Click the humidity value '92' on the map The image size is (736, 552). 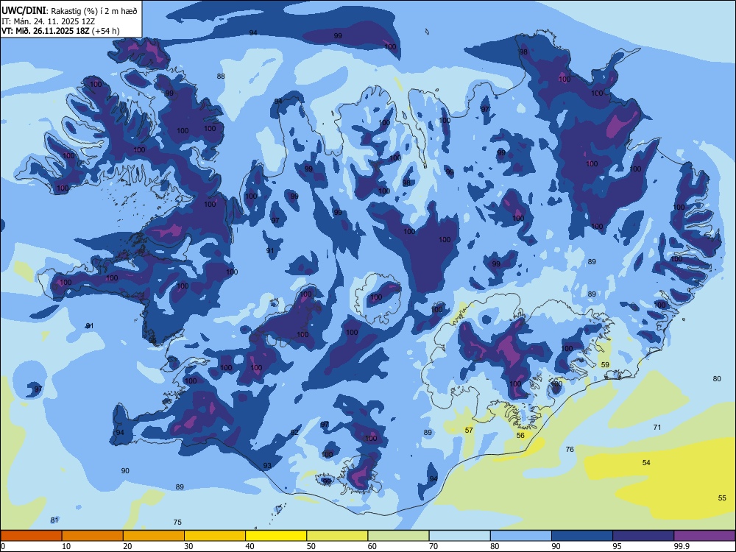click(x=294, y=432)
